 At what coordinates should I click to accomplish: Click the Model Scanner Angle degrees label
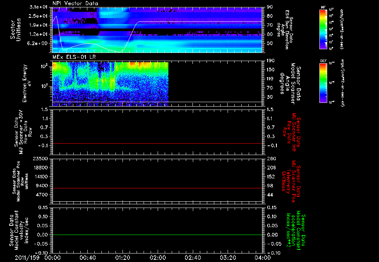(x=290, y=84)
